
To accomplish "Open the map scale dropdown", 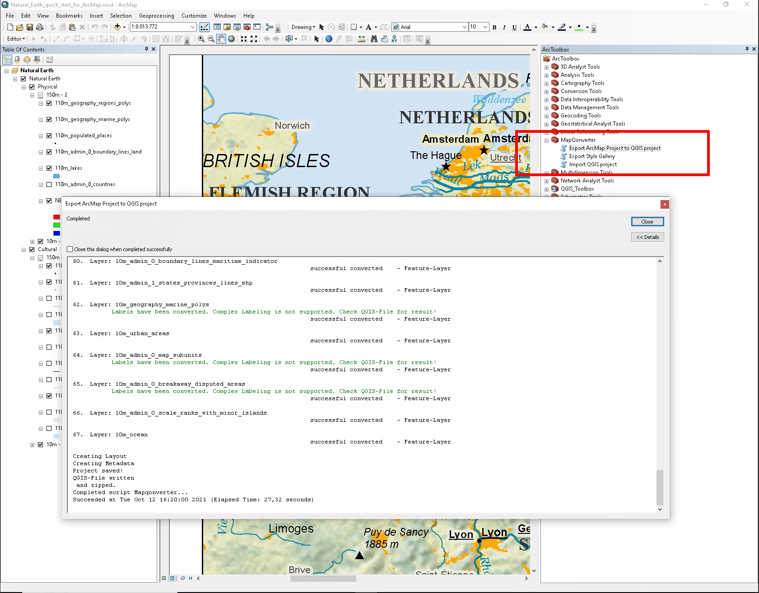I will [193, 27].
